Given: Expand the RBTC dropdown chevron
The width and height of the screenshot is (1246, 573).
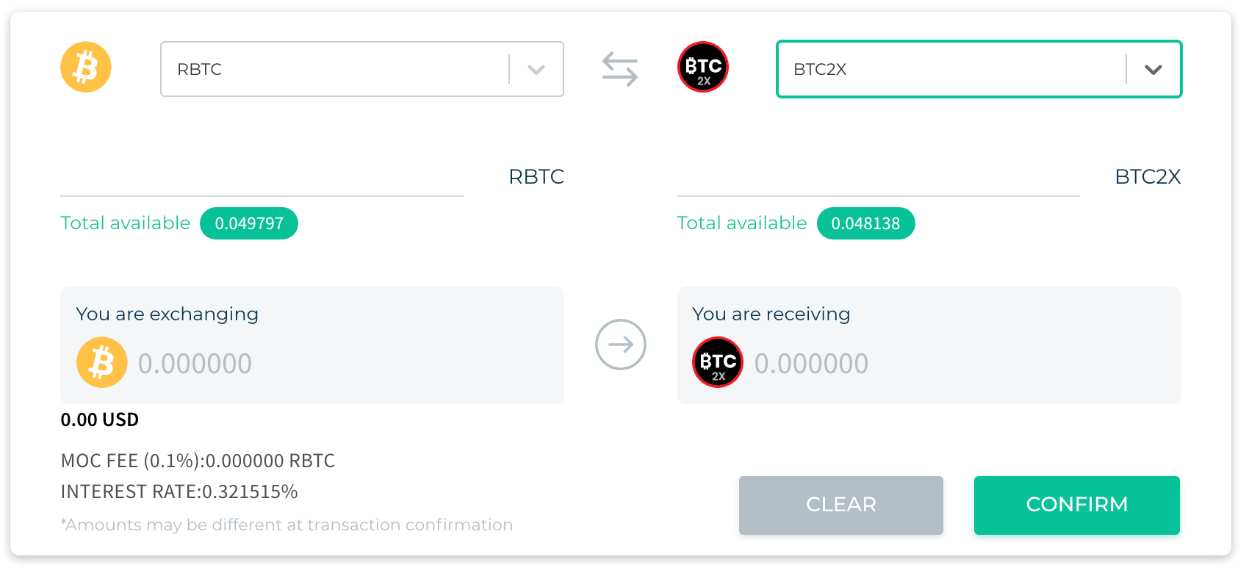Looking at the screenshot, I should point(536,69).
